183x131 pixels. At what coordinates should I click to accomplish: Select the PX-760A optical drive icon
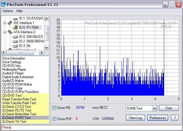pos(15,27)
